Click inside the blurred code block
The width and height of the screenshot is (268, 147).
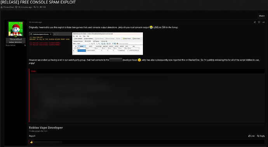point(147,98)
